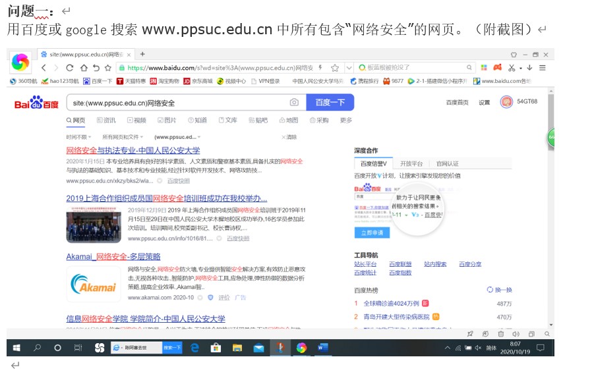Open a new browser tab with plus
Screen dimensions: 594x384
coord(142,54)
